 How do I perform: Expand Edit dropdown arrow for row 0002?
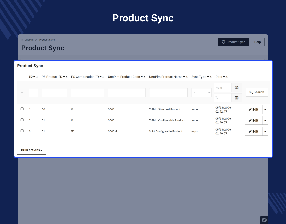[265, 121]
